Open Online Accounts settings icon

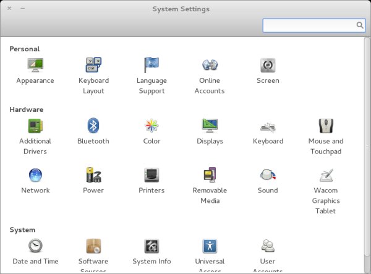click(210, 65)
